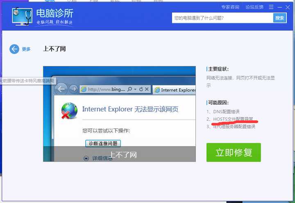
Task: Select the HOSTS文件配置异常 reason text
Action: click(x=233, y=119)
